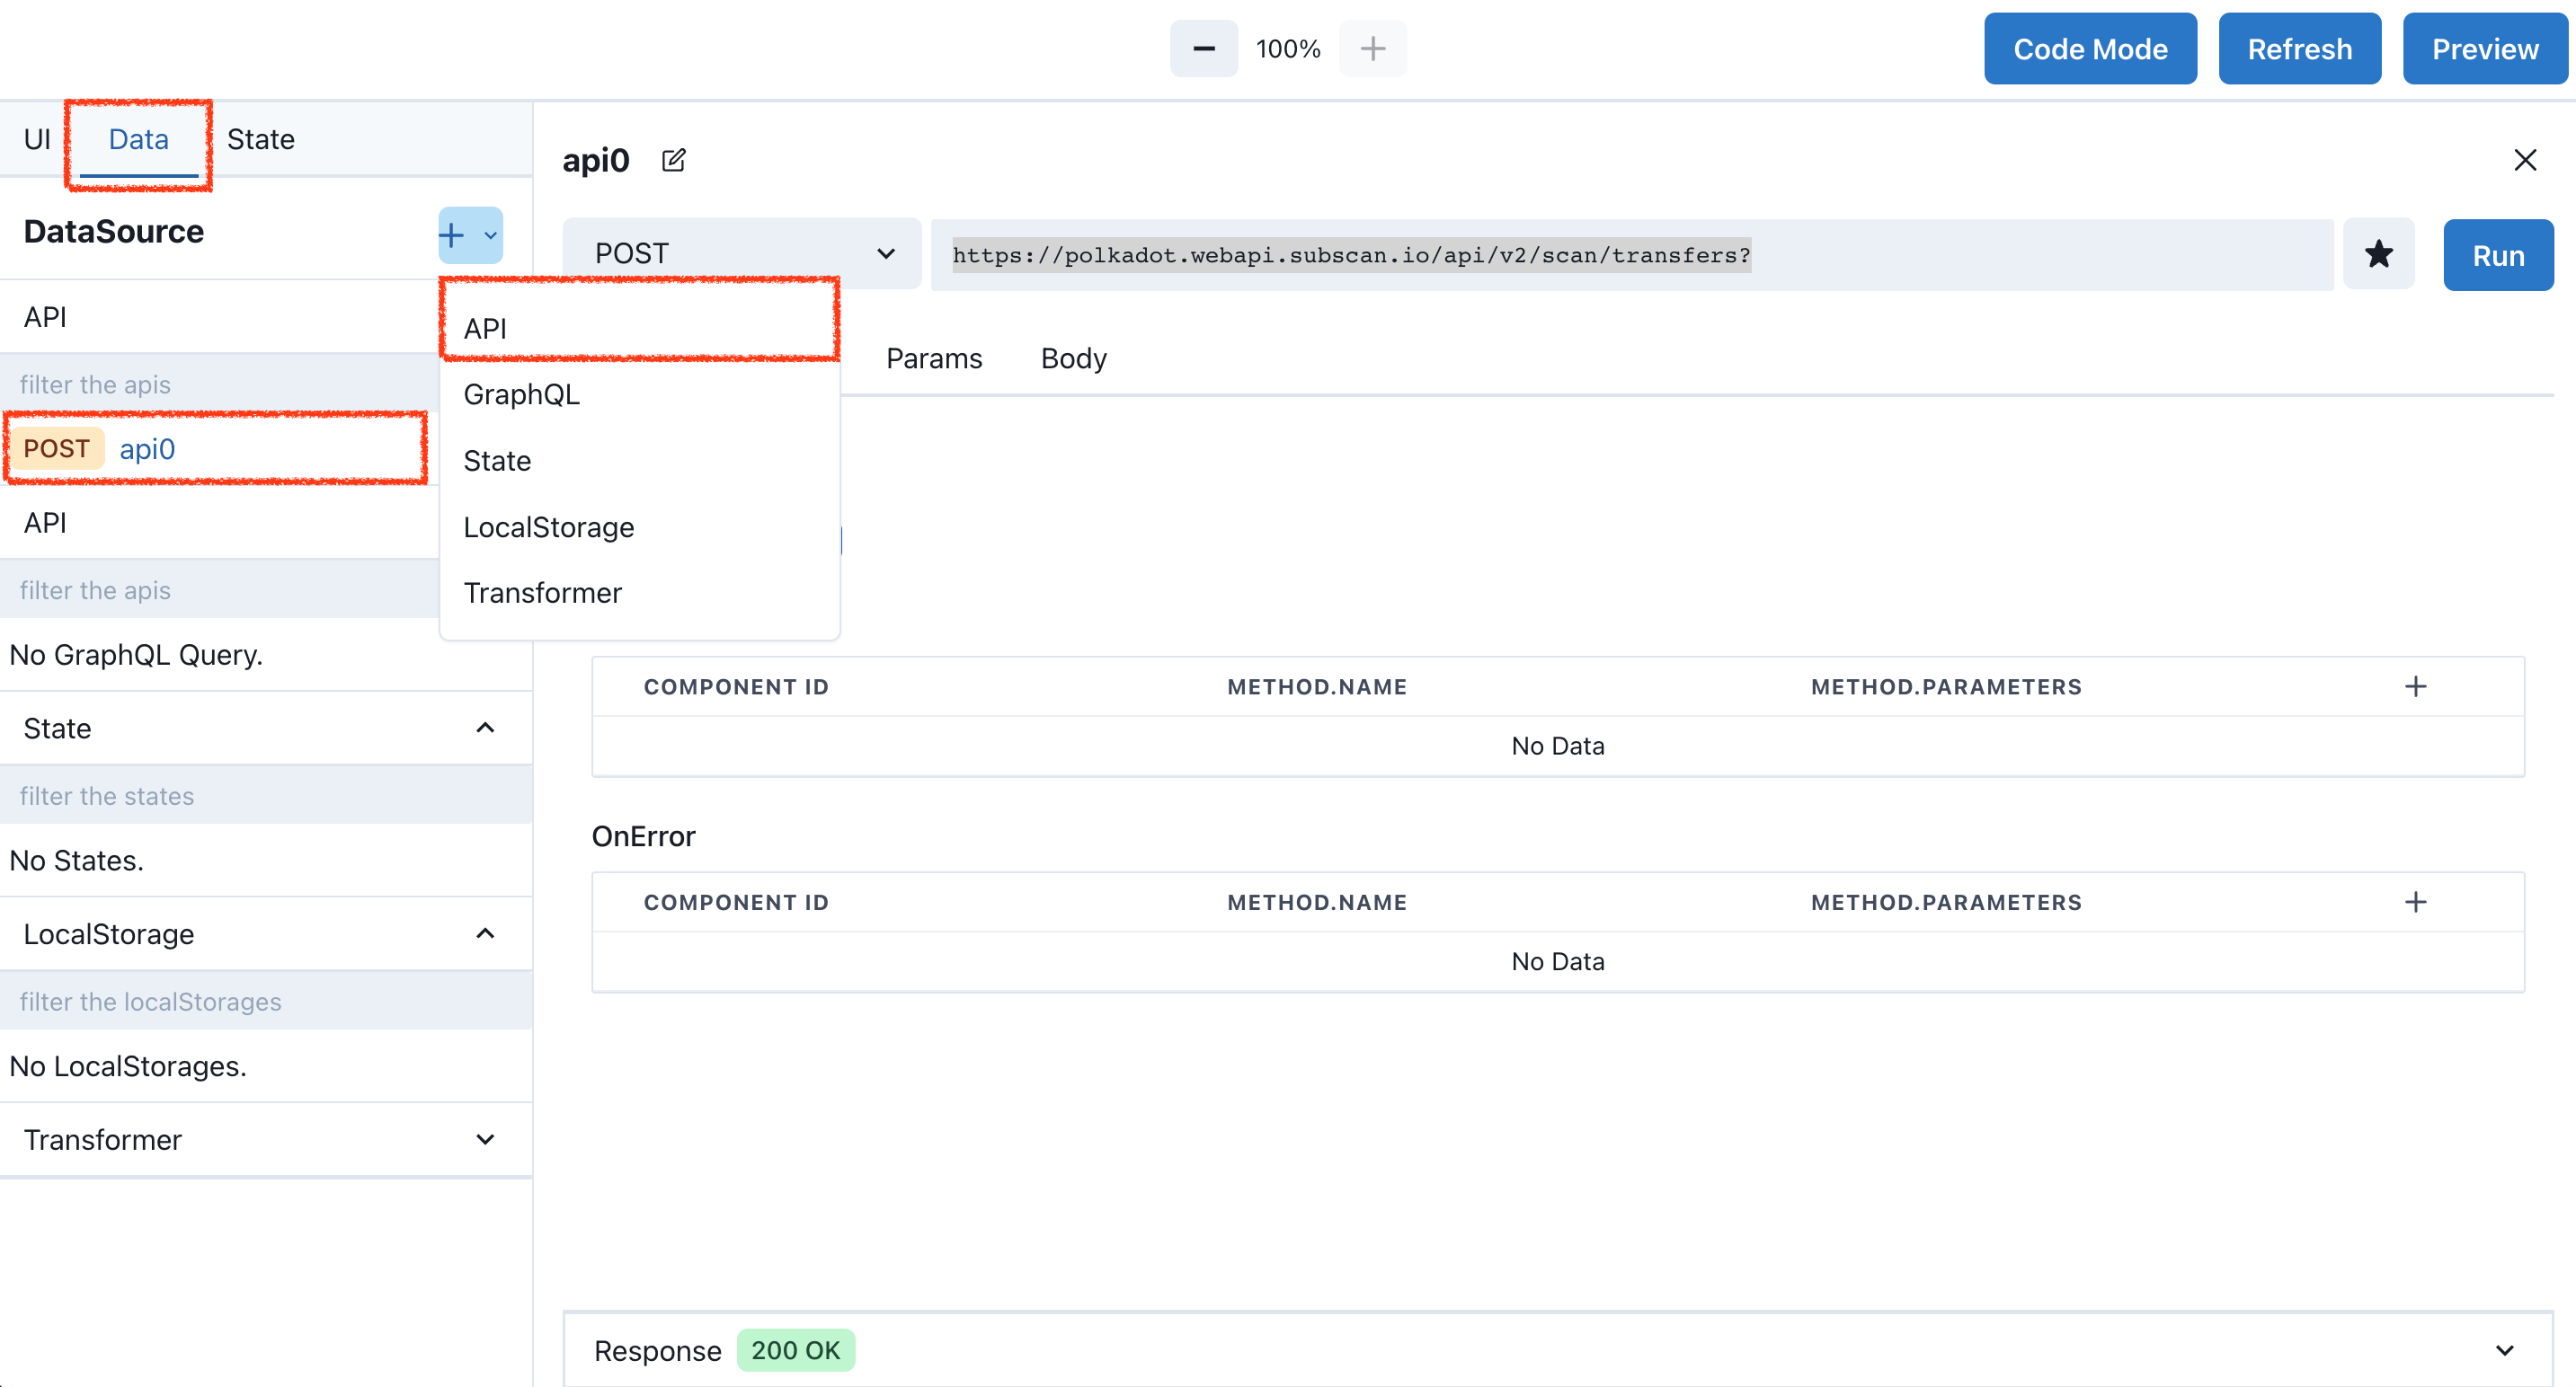Click COMPONENT ID header in the OnError table
This screenshot has height=1387, width=2576.
tap(736, 902)
